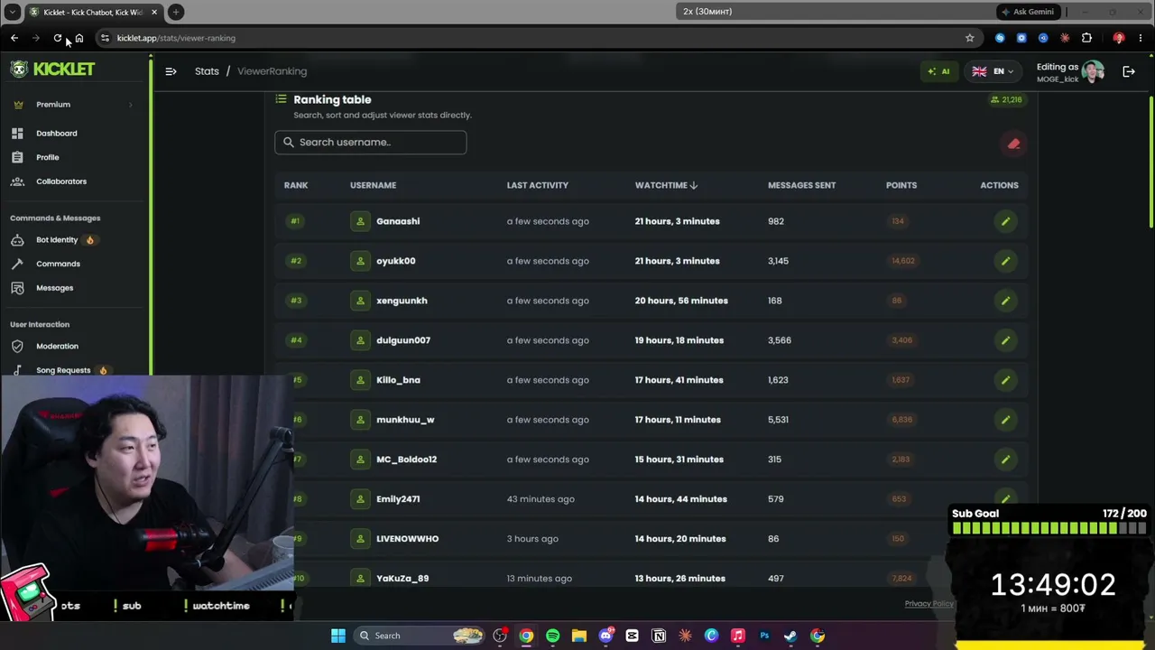The width and height of the screenshot is (1155, 650).
Task: Bookmark this page with the star icon
Action: click(970, 38)
